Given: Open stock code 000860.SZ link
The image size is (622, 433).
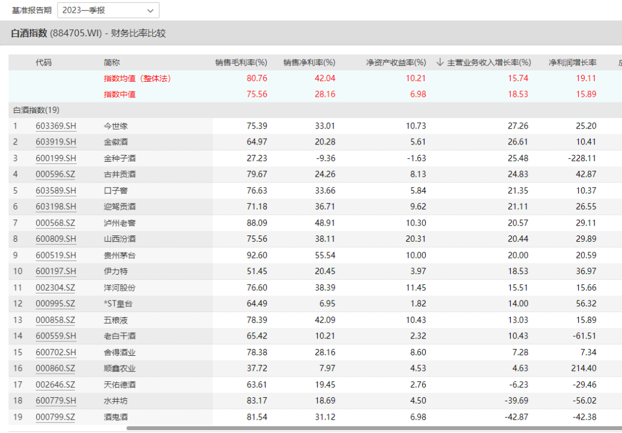Looking at the screenshot, I should tap(55, 368).
